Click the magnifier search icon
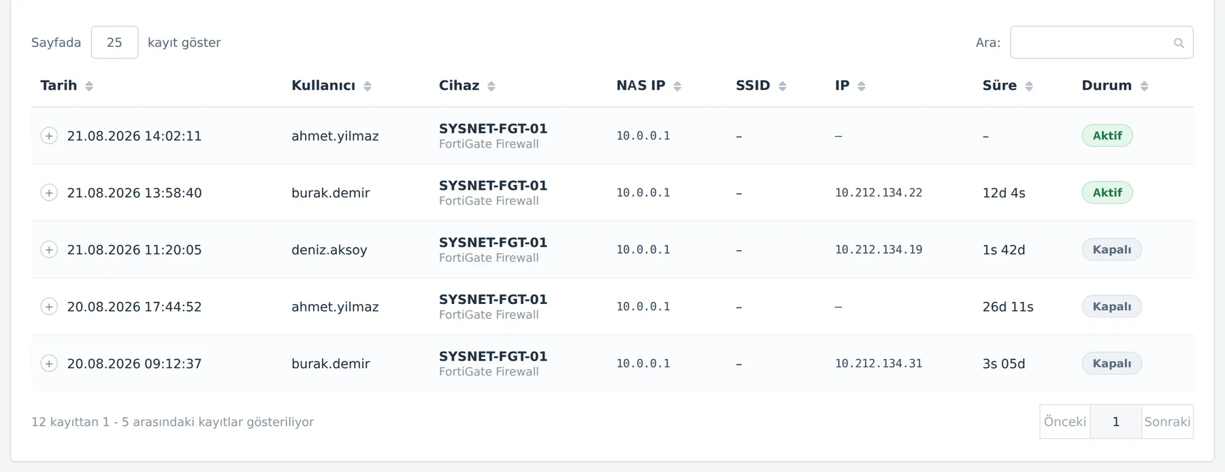Screen dimensions: 1225x472 tap(1179, 43)
